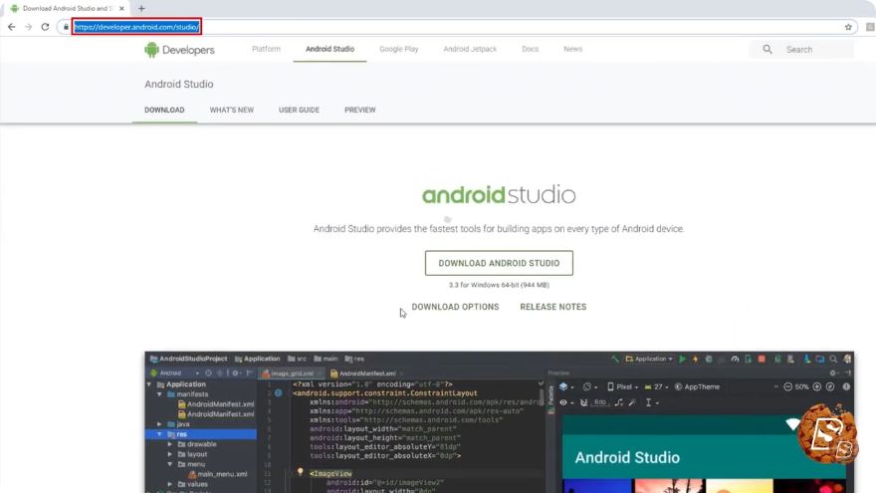876x493 pixels.
Task: Close the Download Android Studio browser tab
Action: (x=121, y=8)
